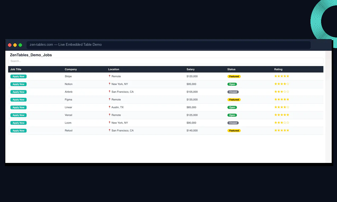Click the star rating in Airbnb row
Image resolution: width=337 pixels, height=202 pixels.
point(282,92)
